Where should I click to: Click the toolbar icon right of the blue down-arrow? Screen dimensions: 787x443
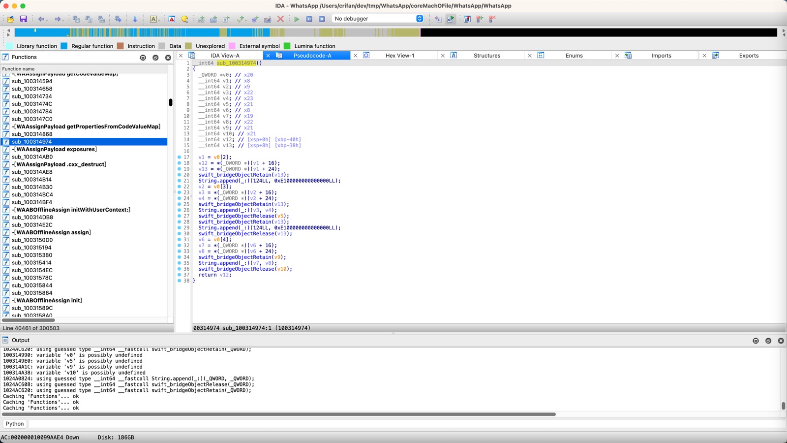tap(153, 19)
